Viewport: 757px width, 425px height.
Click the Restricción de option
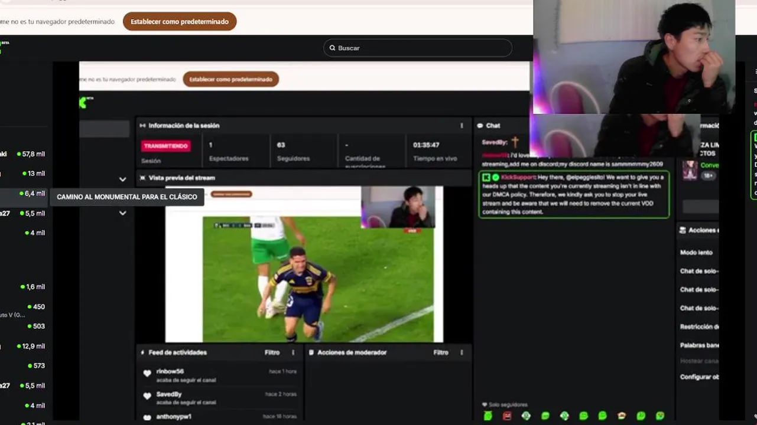[699, 326]
